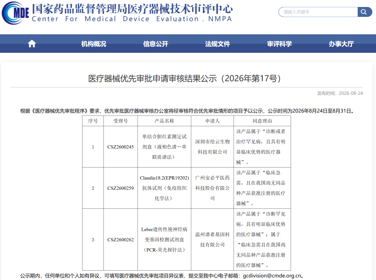
Task: Open the 机构概况 menu
Action: point(94,44)
